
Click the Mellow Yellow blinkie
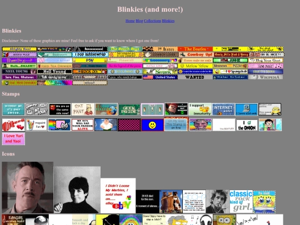pyautogui.click(x=195, y=66)
